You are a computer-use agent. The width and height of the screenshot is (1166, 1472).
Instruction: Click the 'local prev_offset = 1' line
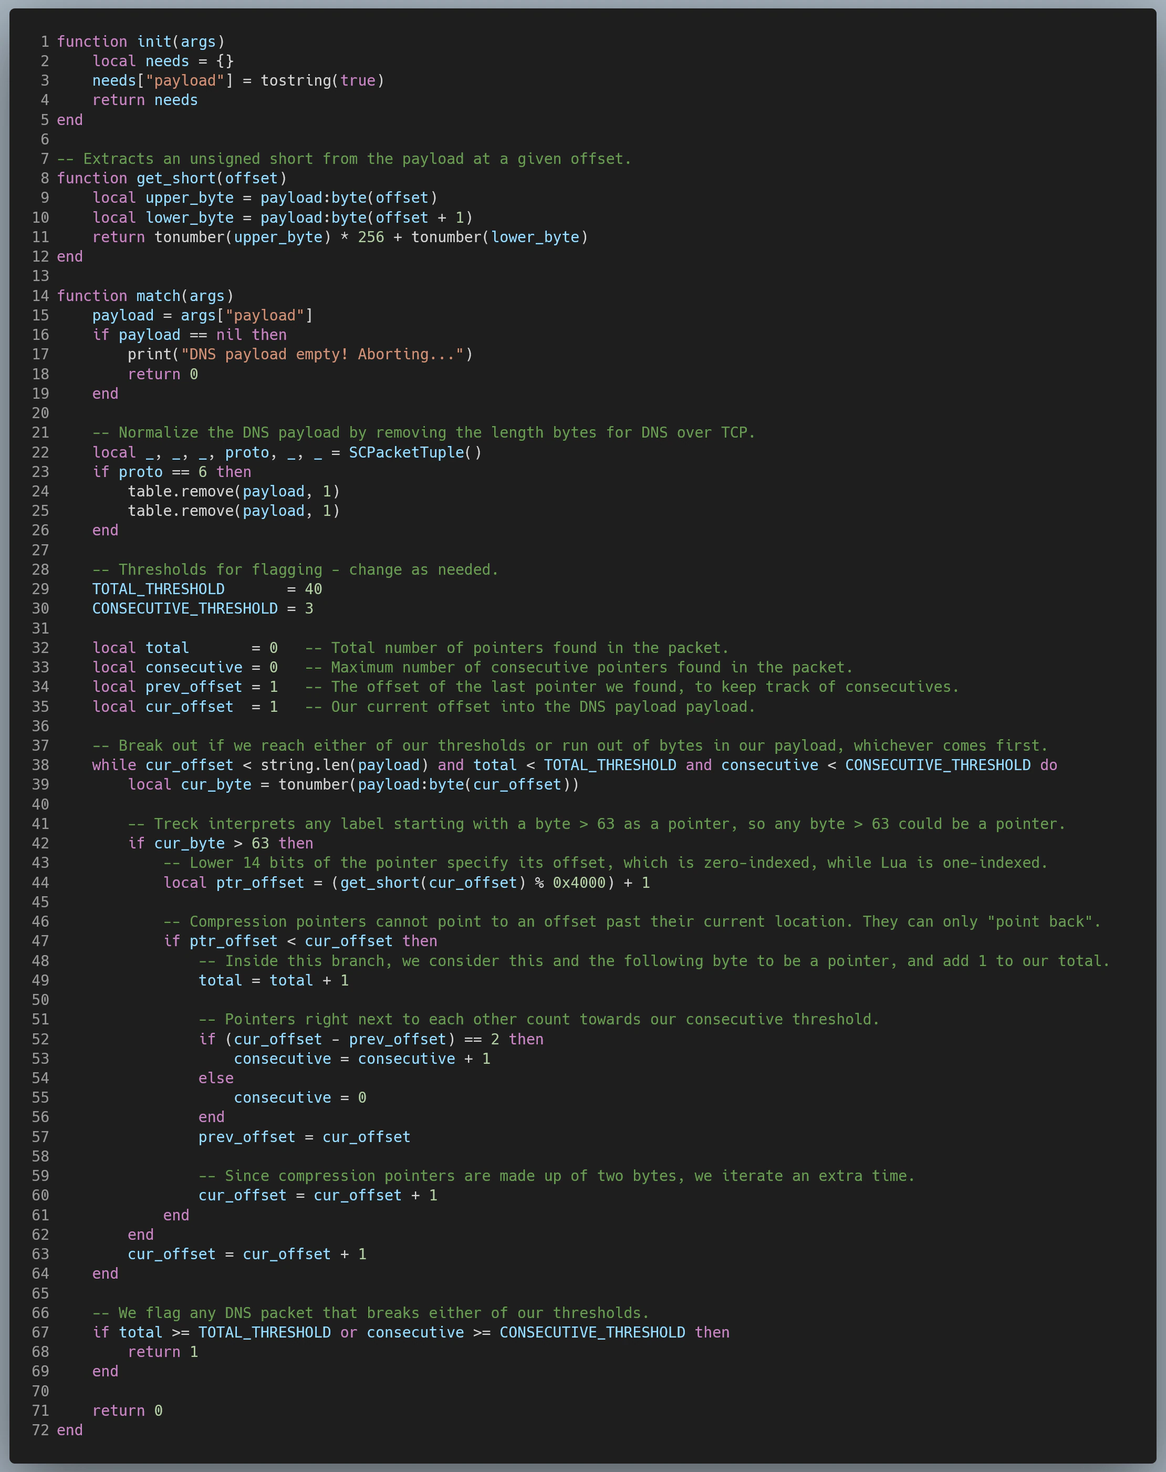185,687
